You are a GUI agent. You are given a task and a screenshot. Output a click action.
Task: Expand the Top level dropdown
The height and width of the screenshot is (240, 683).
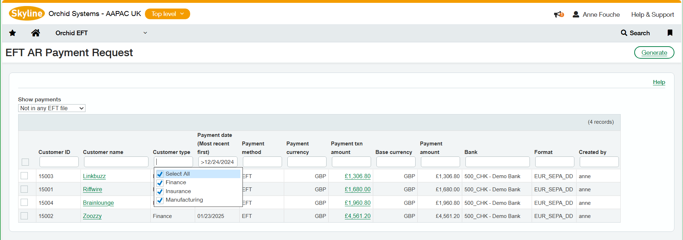pos(167,14)
